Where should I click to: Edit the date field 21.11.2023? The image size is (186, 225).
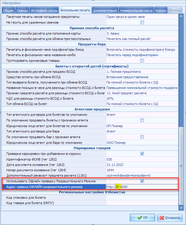coord(142,165)
